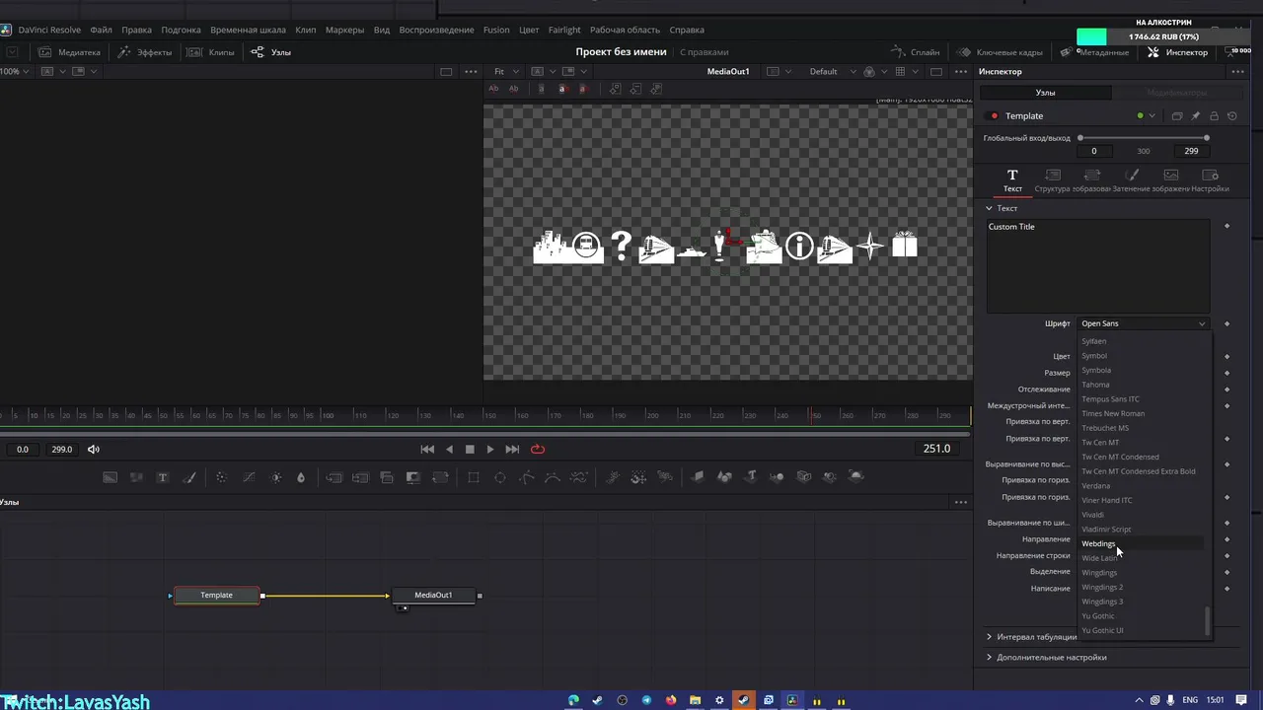Add a 3D text node
This screenshot has height=710, width=1263.
751,477
